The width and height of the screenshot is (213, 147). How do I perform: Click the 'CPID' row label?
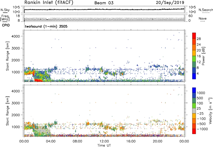[x=6, y=25]
